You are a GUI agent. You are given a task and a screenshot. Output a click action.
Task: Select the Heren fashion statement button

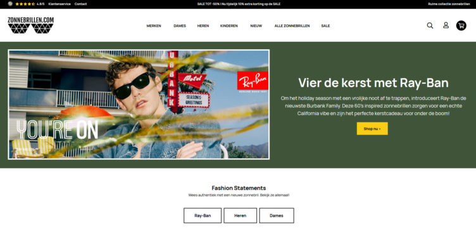[x=240, y=215]
